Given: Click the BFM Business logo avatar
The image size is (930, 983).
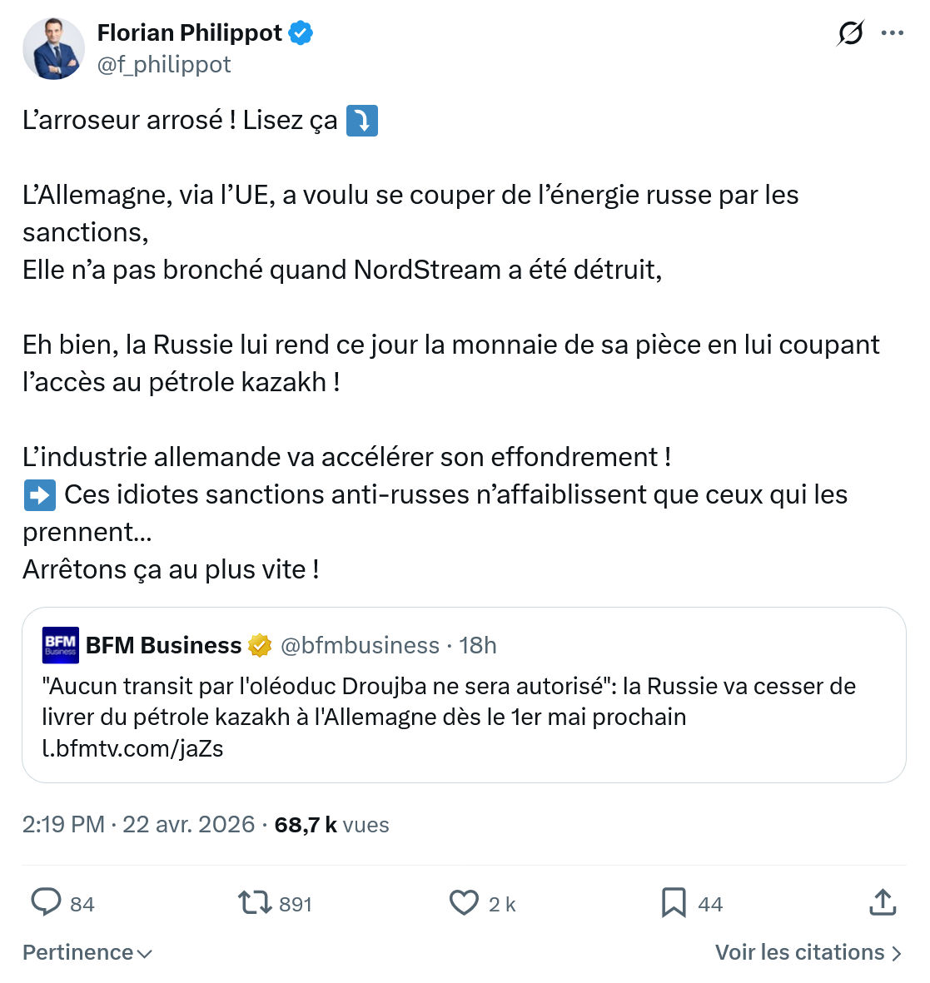Looking at the screenshot, I should coord(58,645).
